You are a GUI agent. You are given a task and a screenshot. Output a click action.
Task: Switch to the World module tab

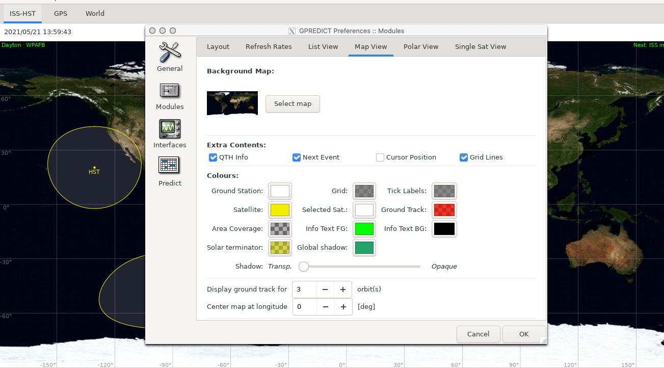click(95, 14)
